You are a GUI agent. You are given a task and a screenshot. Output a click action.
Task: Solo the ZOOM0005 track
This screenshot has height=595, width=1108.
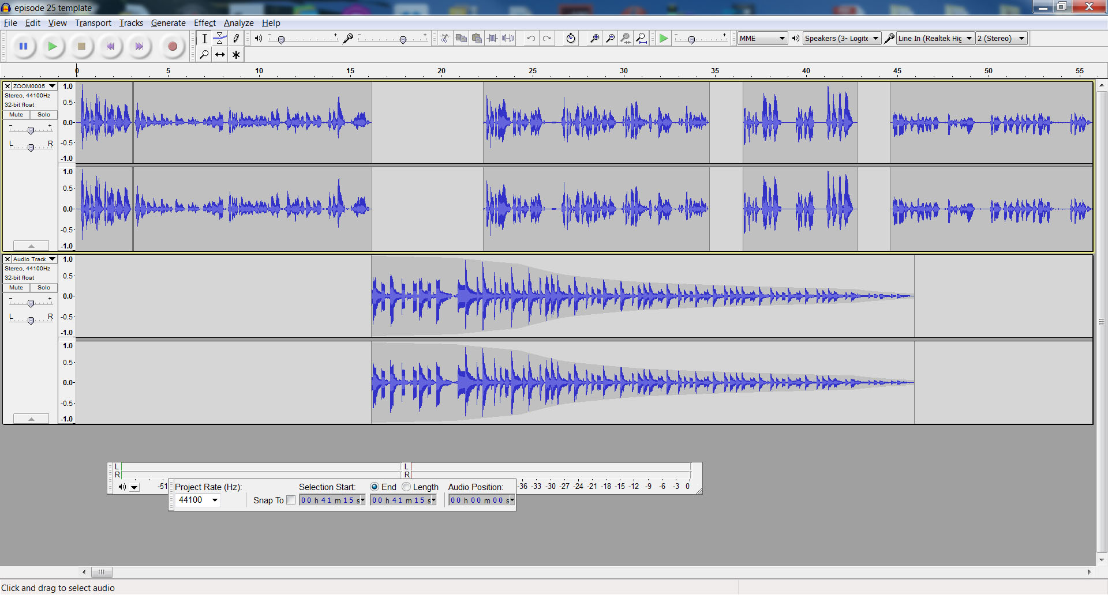coord(44,115)
